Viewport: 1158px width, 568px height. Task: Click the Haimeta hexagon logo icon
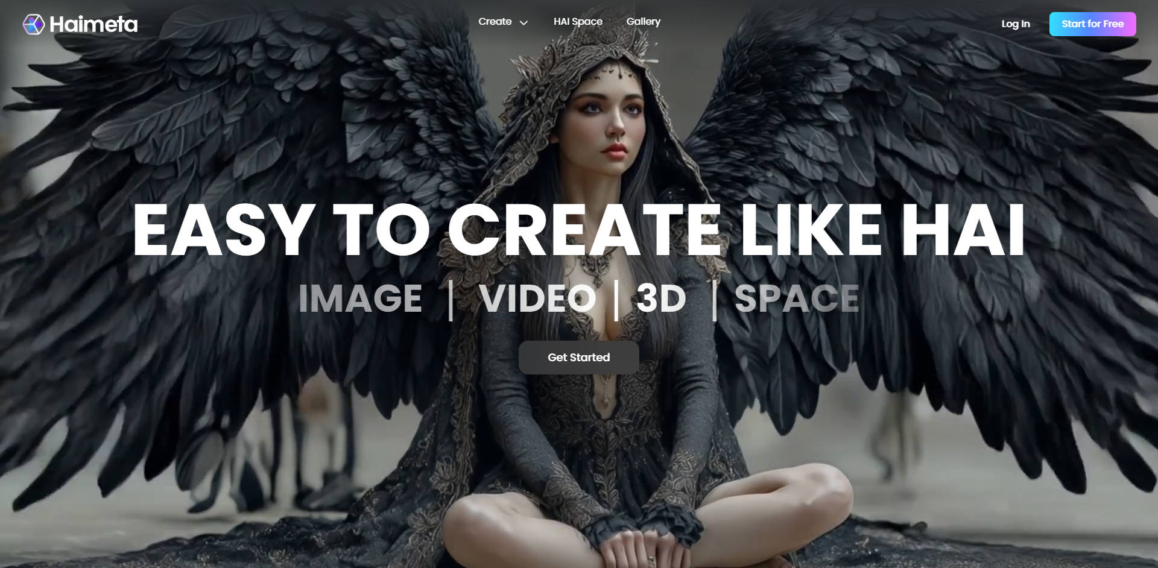33,24
